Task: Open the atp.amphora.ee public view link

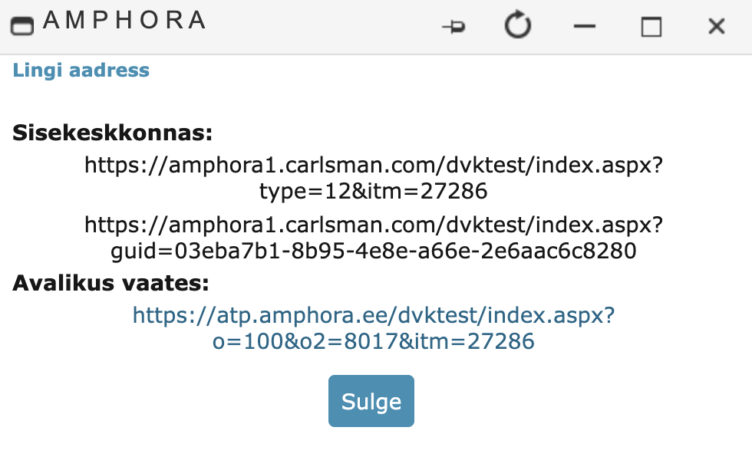Action: coord(374,316)
